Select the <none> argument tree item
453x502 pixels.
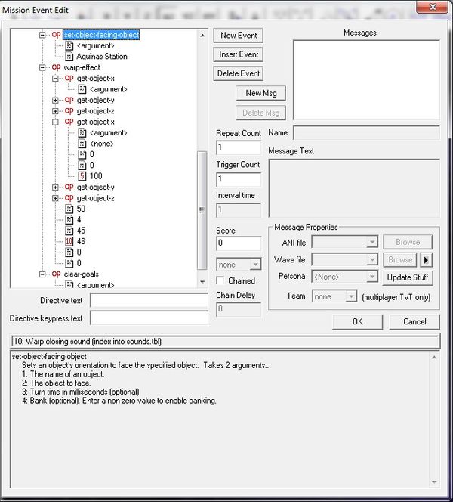point(102,144)
